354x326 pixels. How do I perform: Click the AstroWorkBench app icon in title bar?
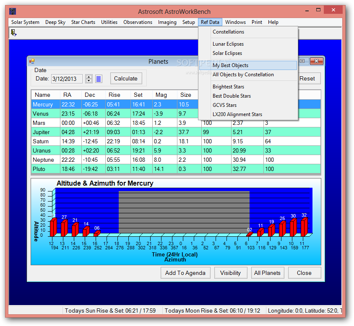13,11
